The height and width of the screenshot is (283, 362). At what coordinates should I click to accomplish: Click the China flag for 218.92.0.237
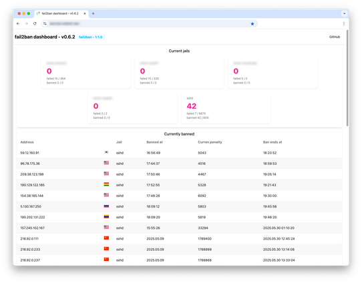click(106, 260)
